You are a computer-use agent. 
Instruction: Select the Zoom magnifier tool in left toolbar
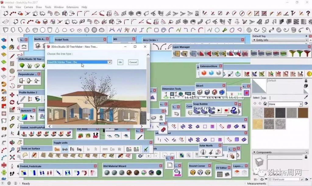(12, 150)
